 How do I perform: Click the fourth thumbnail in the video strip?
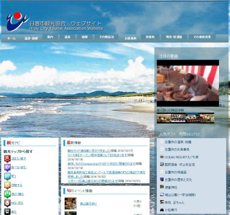coord(207,118)
